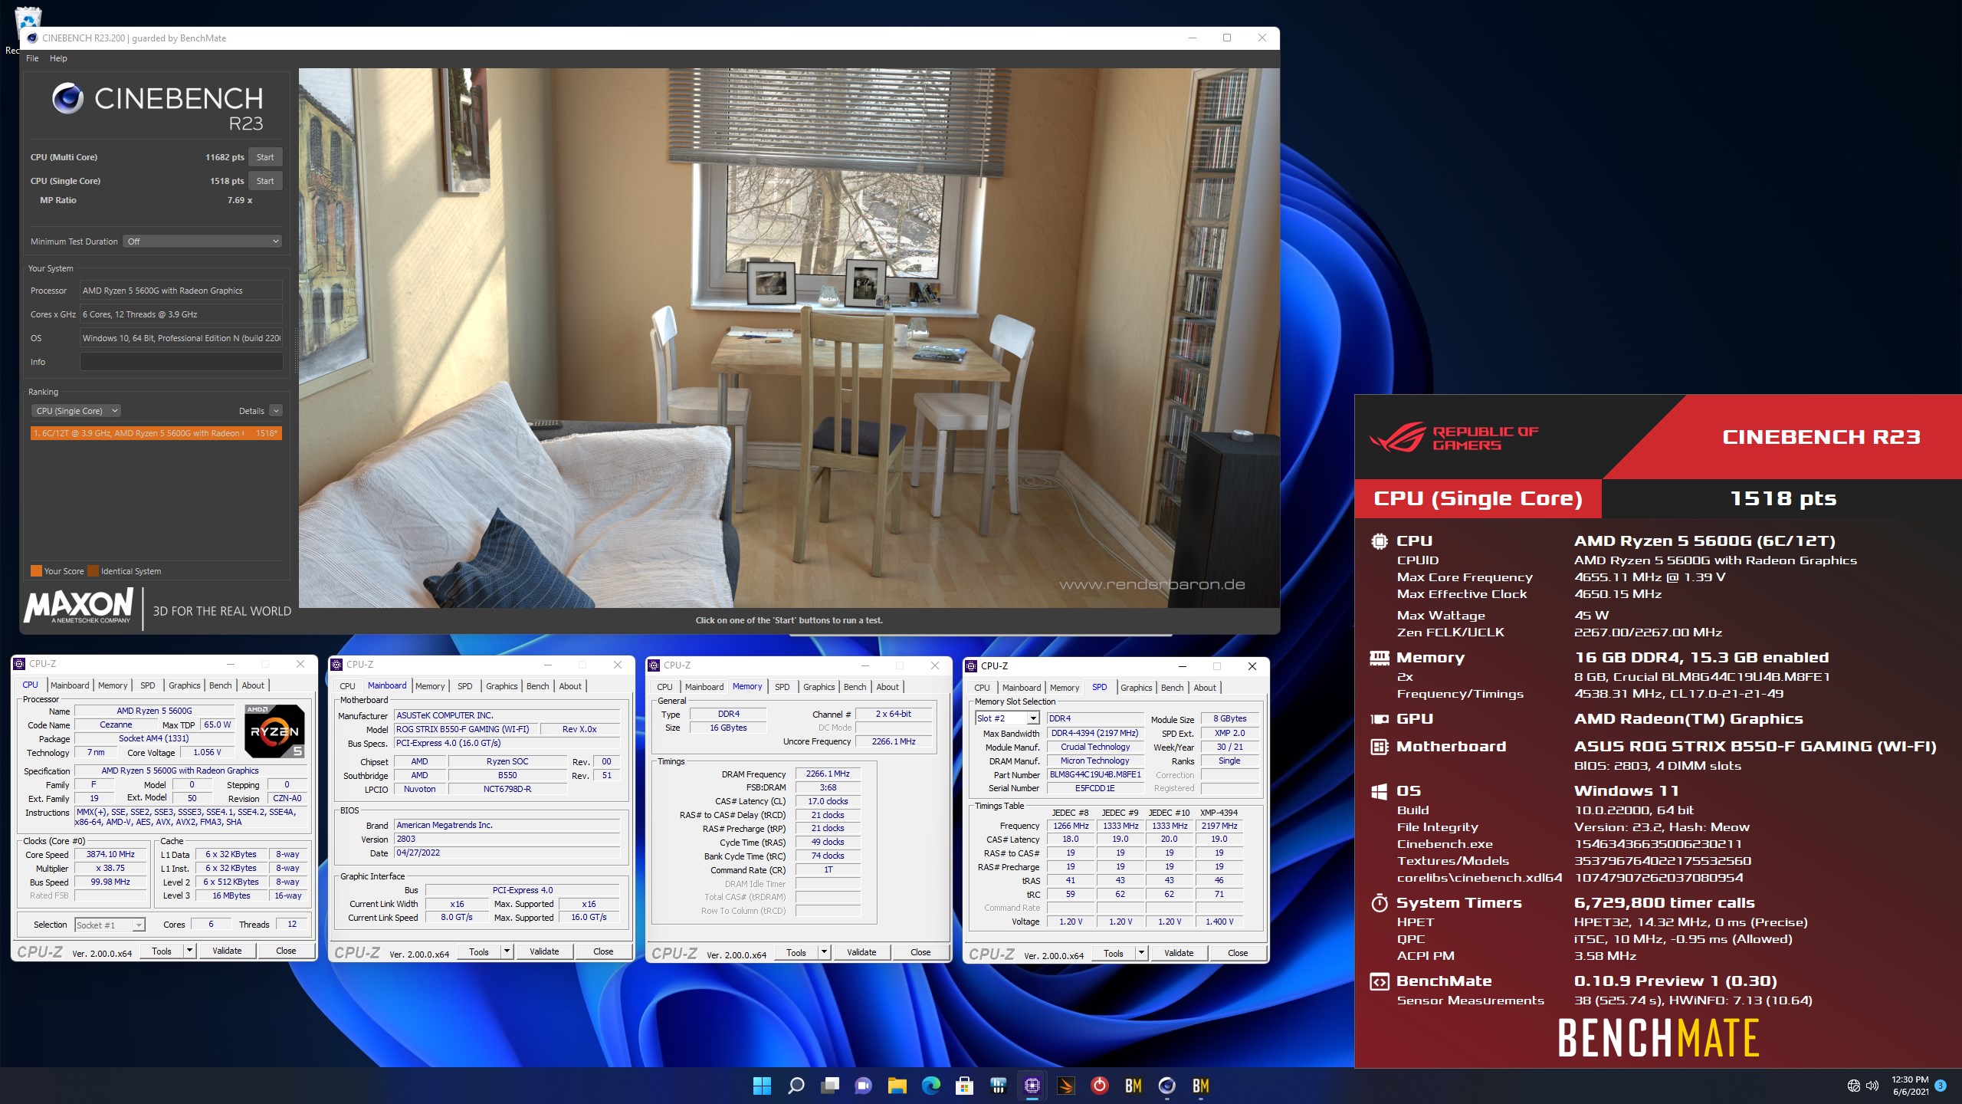1962x1104 pixels.
Task: Click Close button in CPU-Z Memory window
Action: pyautogui.click(x=920, y=952)
